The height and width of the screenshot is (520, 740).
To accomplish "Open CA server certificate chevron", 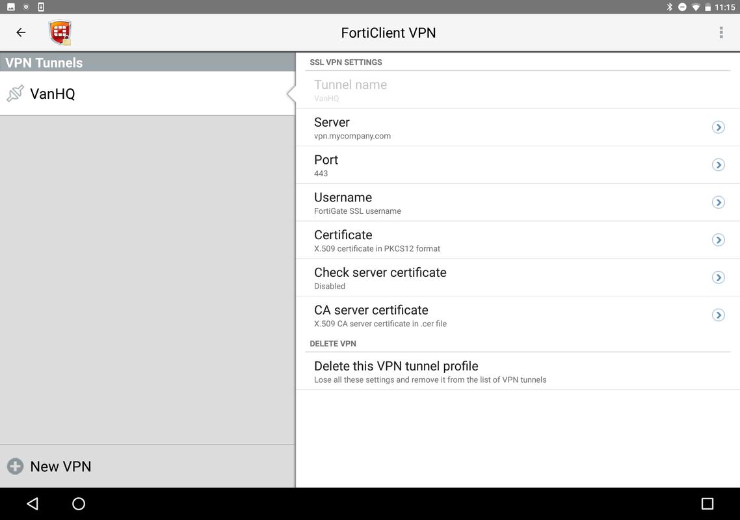I will click(718, 315).
